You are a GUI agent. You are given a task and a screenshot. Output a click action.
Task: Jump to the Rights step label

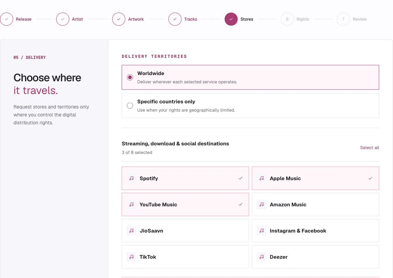303,19
